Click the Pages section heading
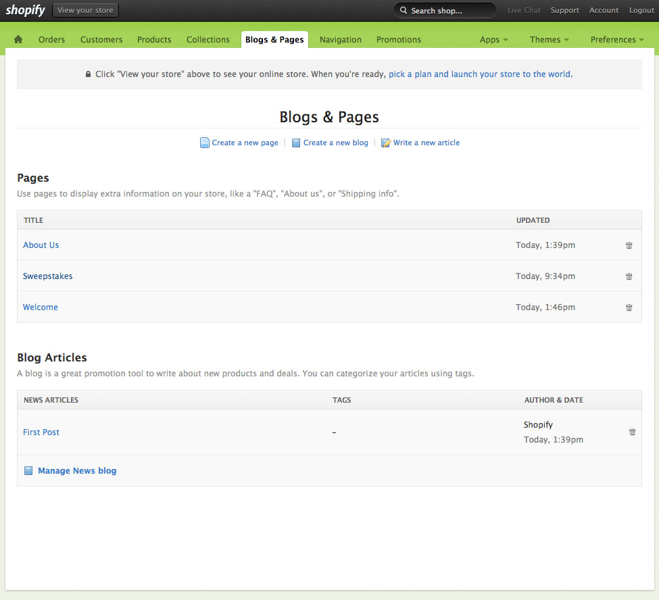Screen dimensions: 659x600 [x=33, y=178]
